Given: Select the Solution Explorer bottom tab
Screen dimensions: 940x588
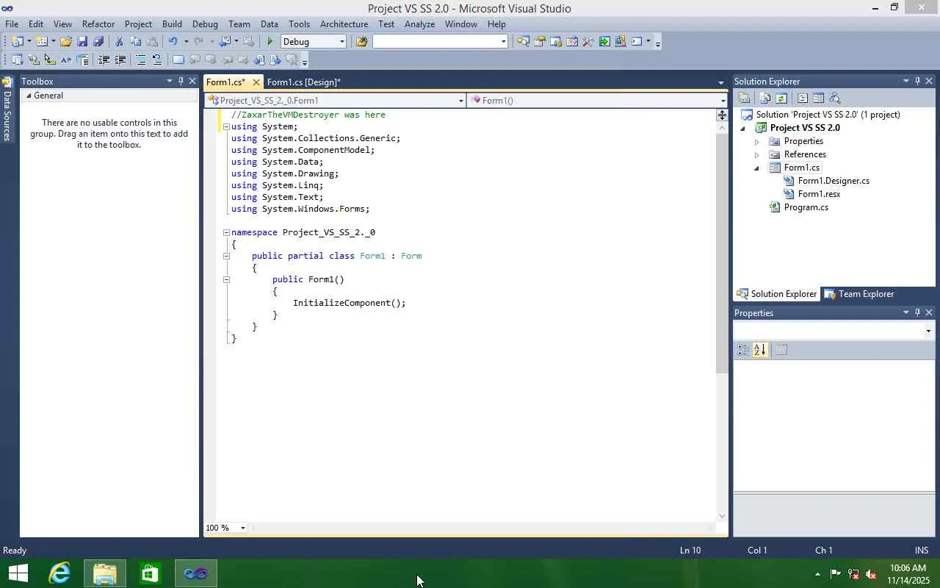Looking at the screenshot, I should click(x=777, y=294).
